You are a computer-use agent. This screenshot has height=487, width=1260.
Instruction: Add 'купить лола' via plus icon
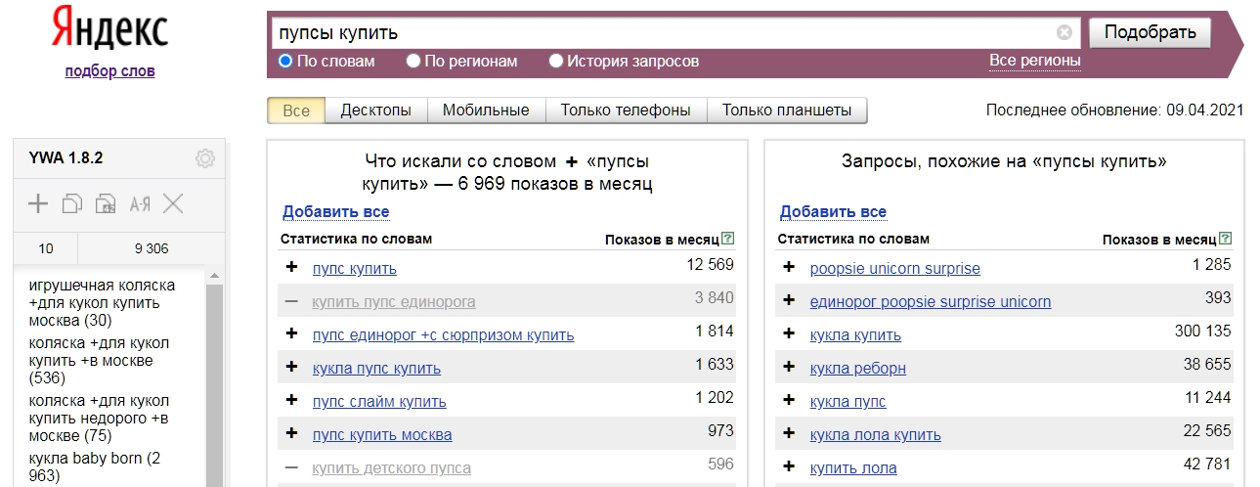(790, 467)
